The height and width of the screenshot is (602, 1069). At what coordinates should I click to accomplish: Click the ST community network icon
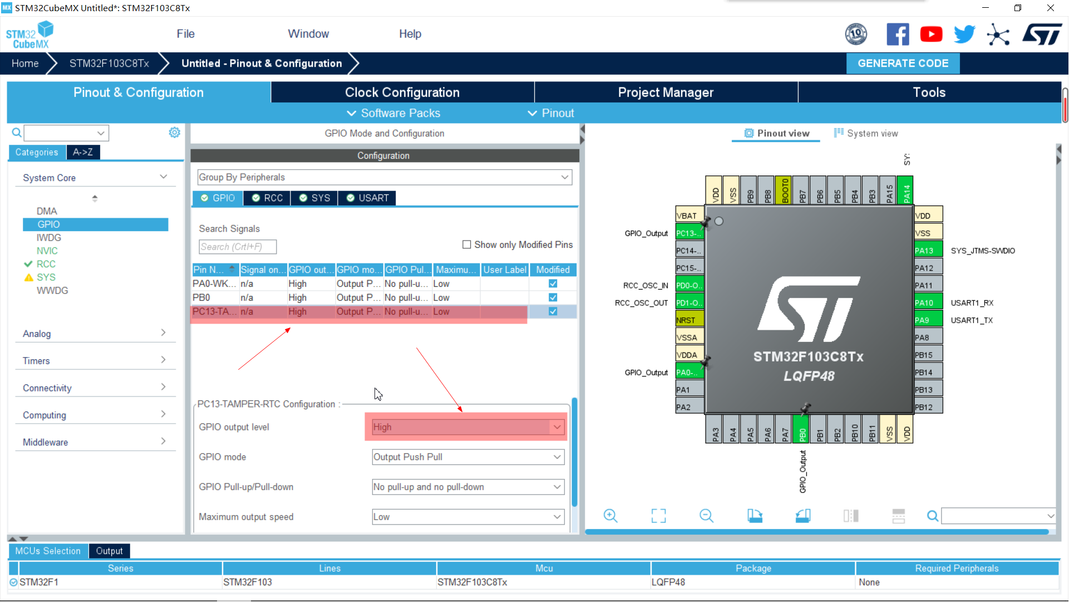[998, 35]
